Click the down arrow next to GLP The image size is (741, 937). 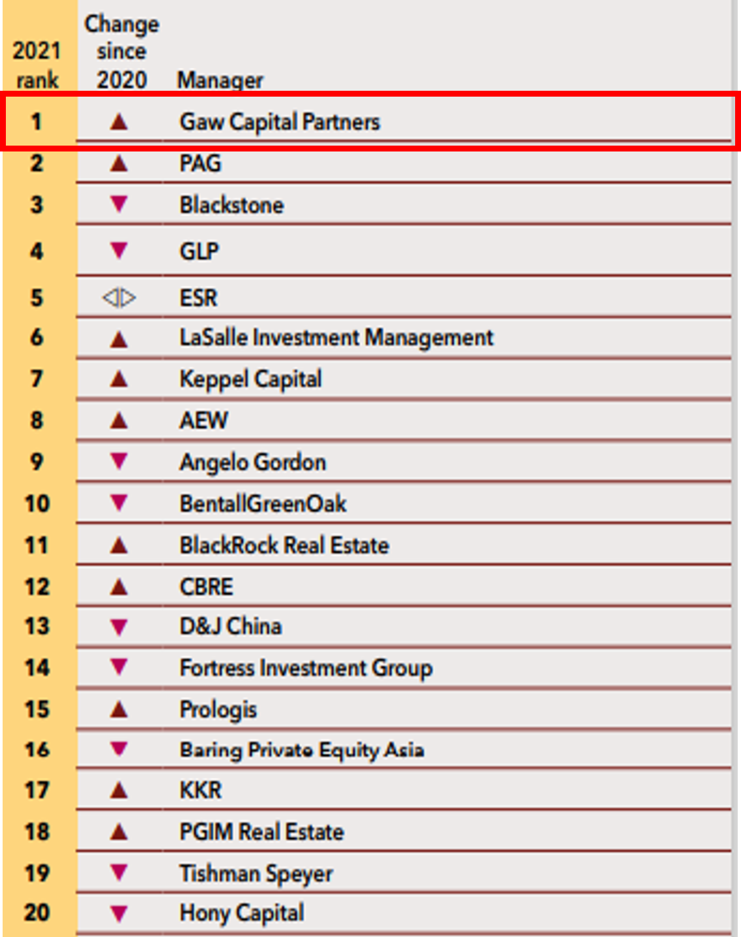click(119, 250)
